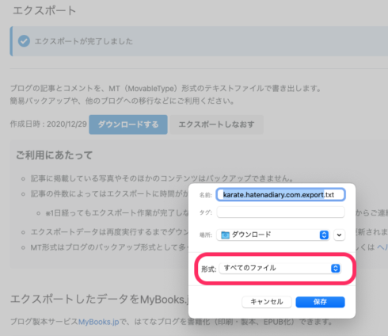Expand the save dialog with chevron button
Viewport: 388px width, 336px height.
(x=339, y=235)
